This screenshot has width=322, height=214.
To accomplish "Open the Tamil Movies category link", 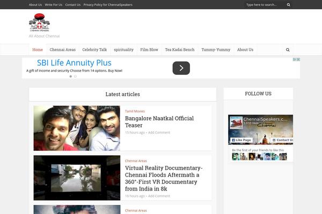I will tap(135, 111).
